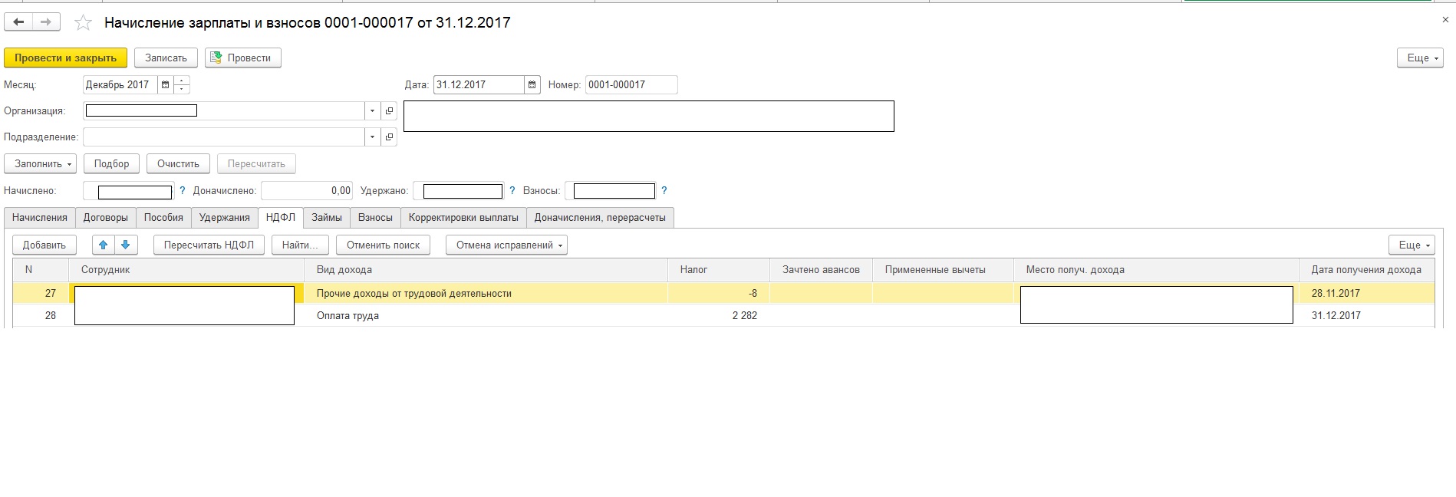Open the Отмена исправлений dropdown

click(x=506, y=245)
